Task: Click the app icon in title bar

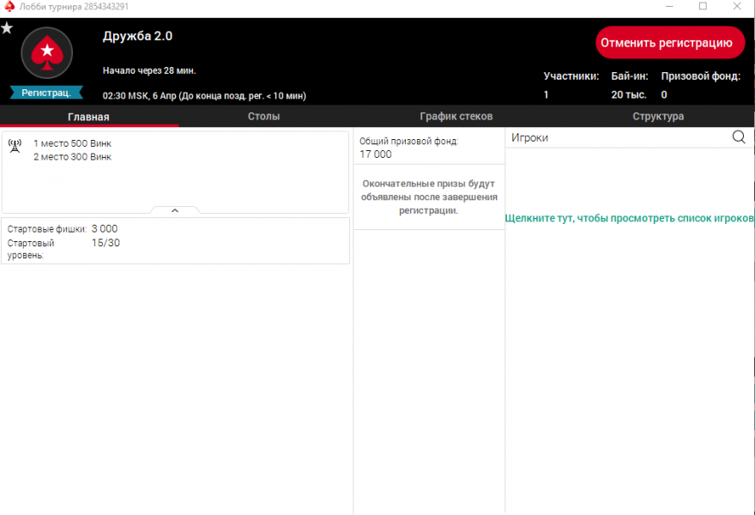Action: tap(8, 6)
